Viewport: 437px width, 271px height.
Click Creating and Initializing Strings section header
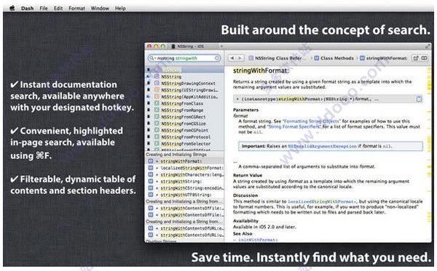[184, 154]
